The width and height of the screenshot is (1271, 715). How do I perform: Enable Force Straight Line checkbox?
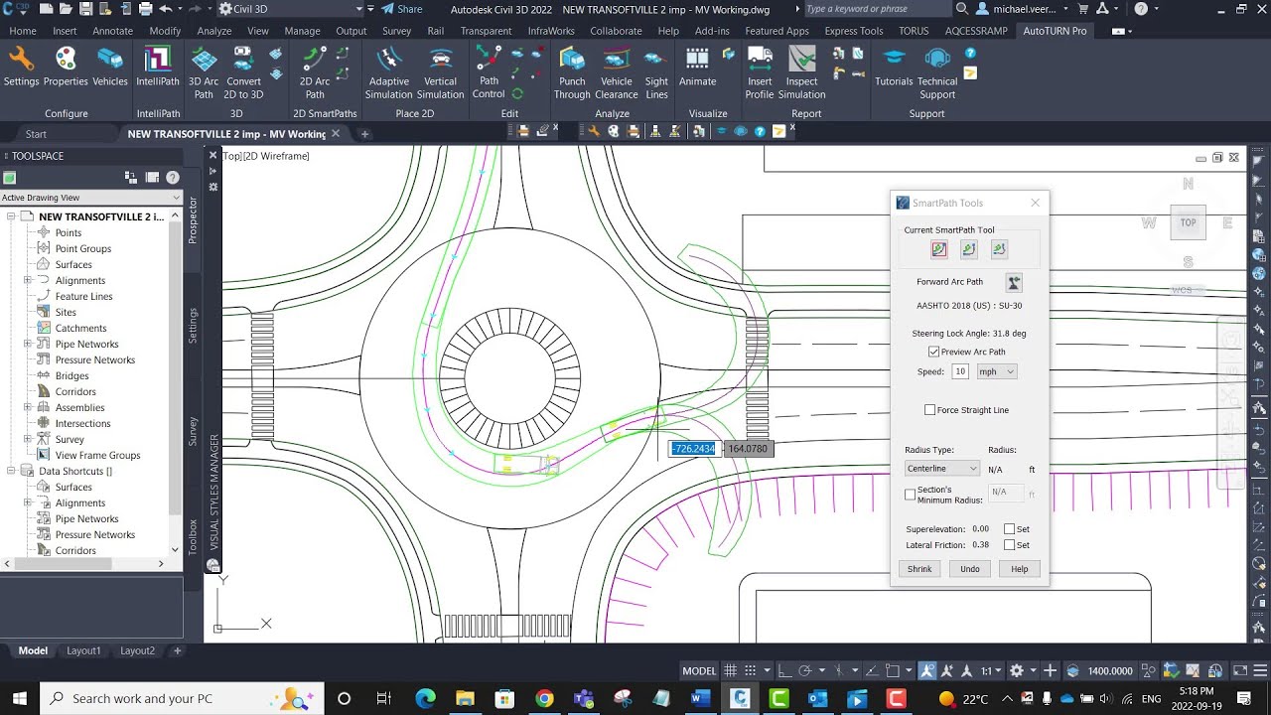929,409
